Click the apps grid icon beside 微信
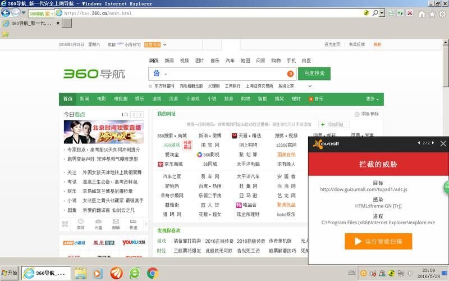This screenshot has width=449, height=281. (x=65, y=224)
